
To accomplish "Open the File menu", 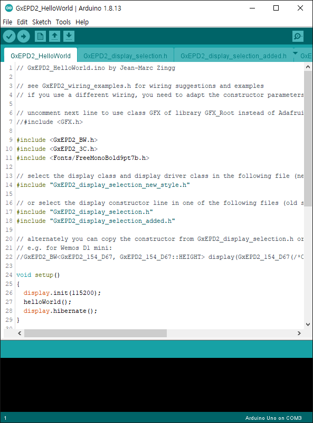I will (7, 22).
